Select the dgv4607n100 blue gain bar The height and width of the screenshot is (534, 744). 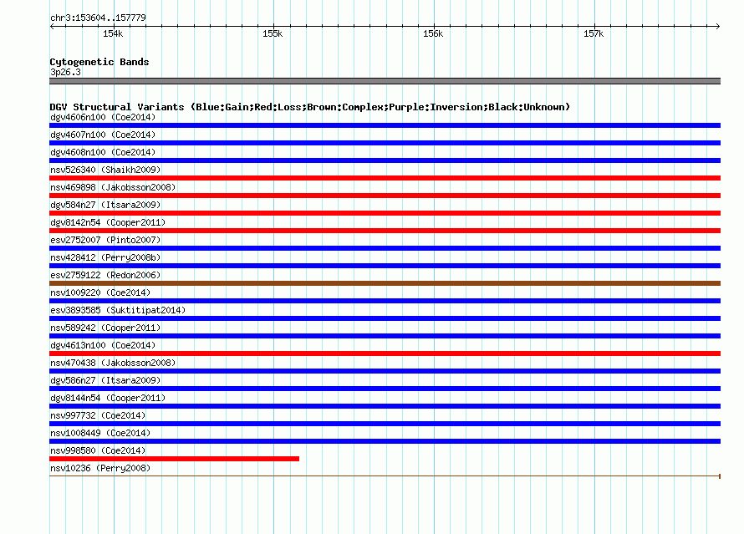(x=385, y=143)
